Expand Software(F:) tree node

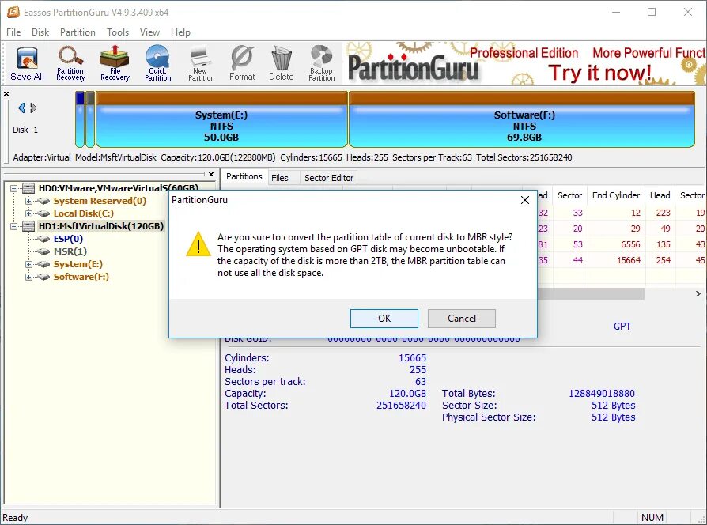pos(28,277)
